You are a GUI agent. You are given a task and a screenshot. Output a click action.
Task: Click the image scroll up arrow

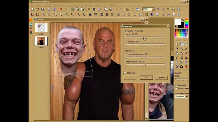[147, 23]
